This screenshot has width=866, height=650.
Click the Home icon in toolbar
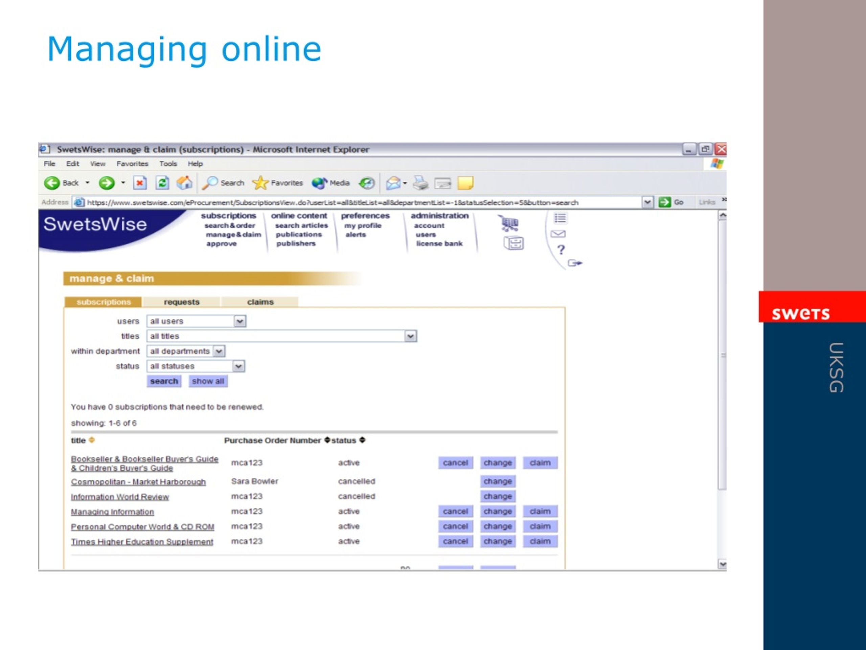click(184, 183)
